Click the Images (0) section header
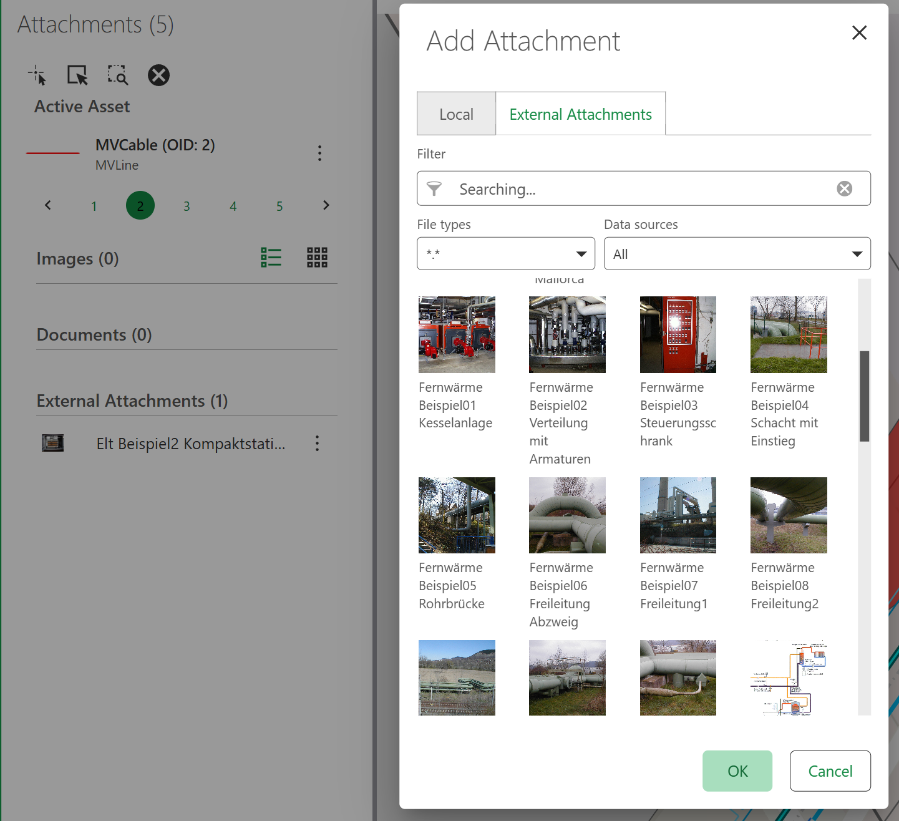899x821 pixels. pos(77,258)
